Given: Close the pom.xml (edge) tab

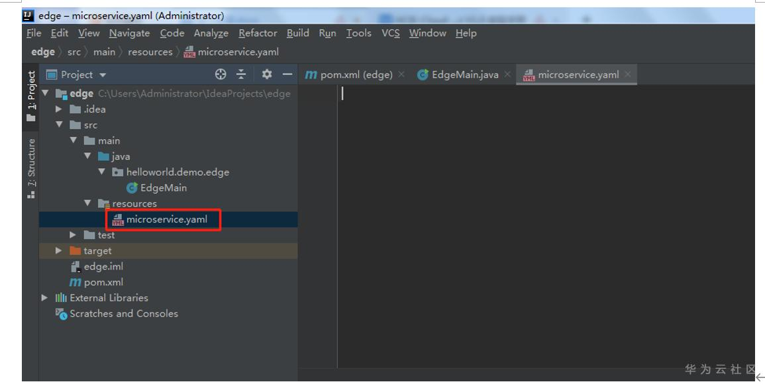Looking at the screenshot, I should pos(401,74).
